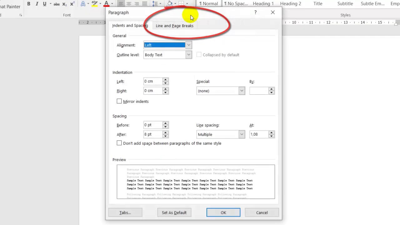The width and height of the screenshot is (400, 225).
Task: Click the Paragraph dialog help button
Action: [x=255, y=12]
